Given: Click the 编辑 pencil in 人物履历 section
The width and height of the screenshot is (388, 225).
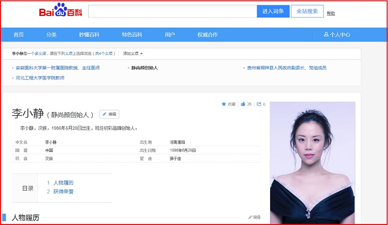Looking at the screenshot, I should tap(251, 217).
